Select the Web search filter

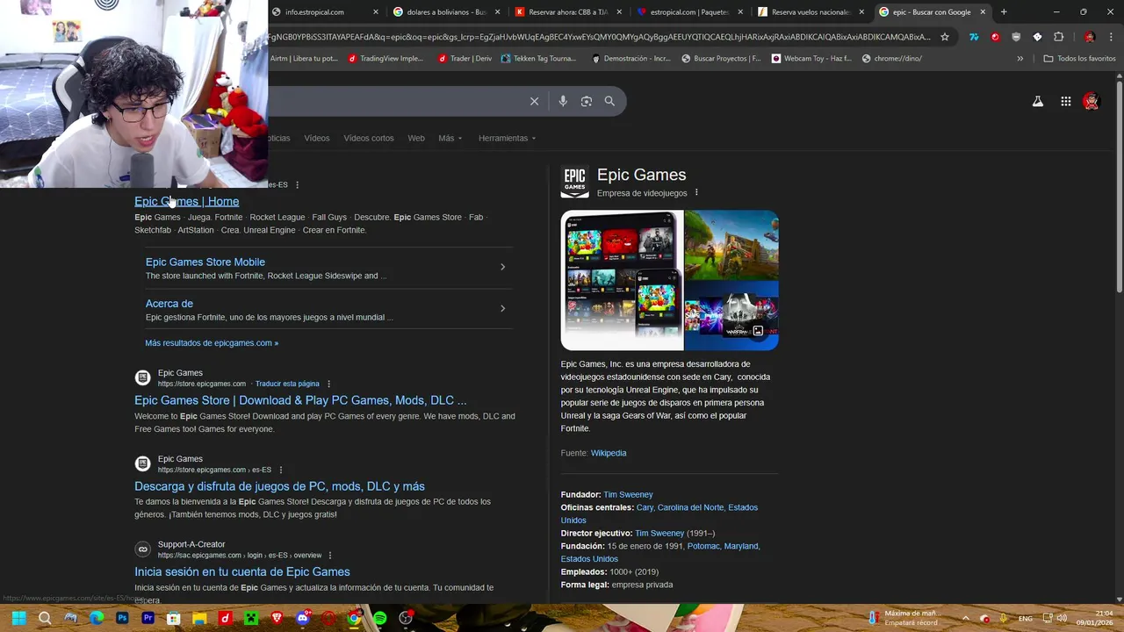click(416, 138)
